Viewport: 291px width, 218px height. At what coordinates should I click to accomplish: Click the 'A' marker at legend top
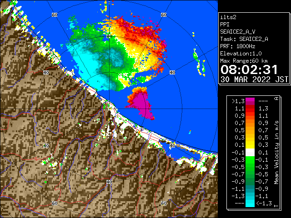click(276, 99)
